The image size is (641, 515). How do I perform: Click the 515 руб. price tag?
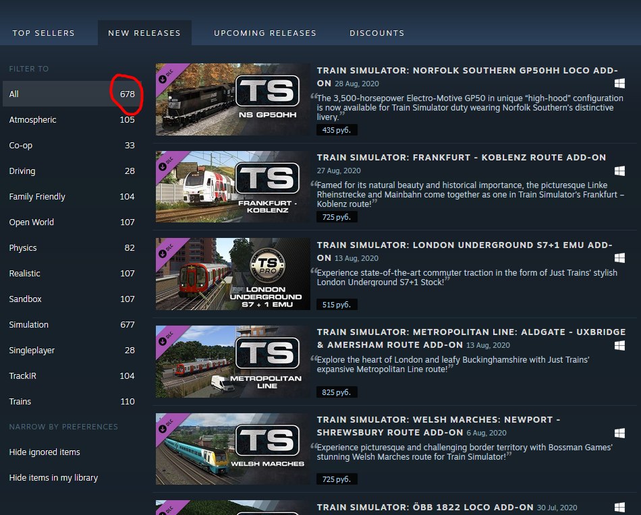coord(337,304)
